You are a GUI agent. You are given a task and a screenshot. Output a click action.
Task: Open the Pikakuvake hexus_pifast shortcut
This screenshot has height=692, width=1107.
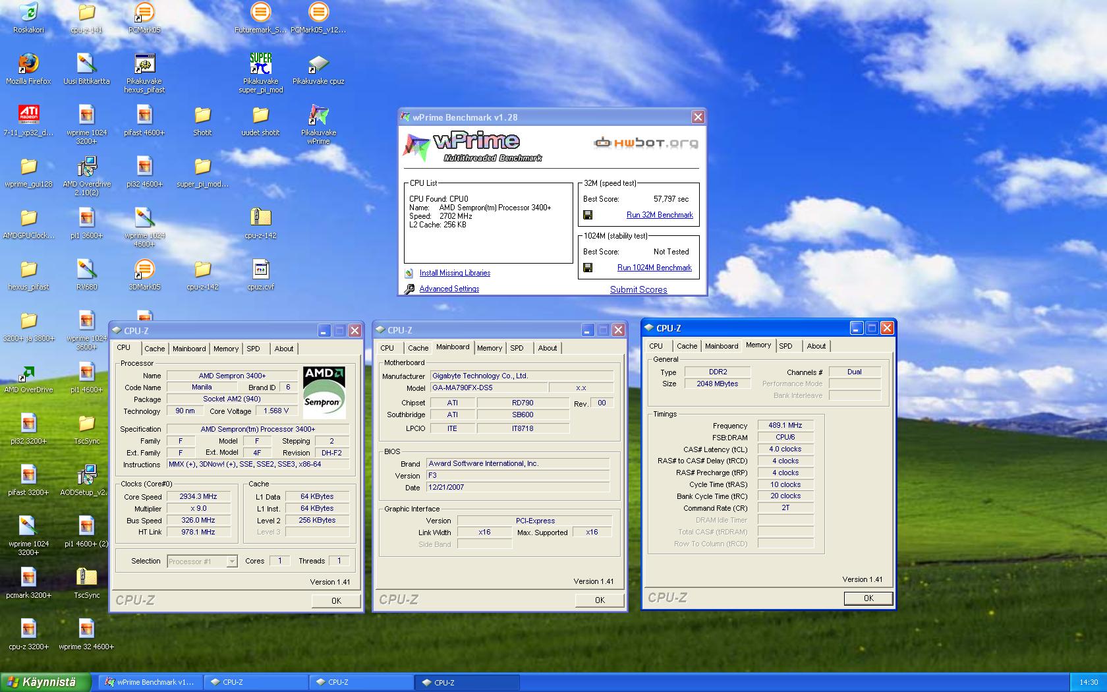144,64
